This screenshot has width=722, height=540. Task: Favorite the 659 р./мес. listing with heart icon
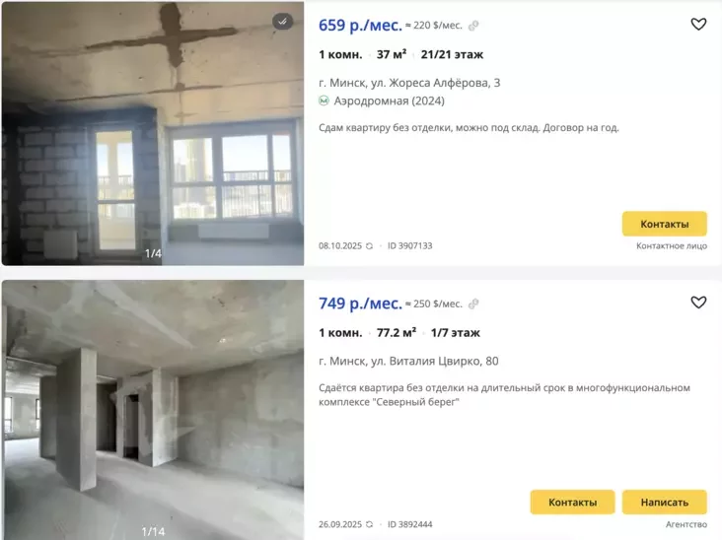[698, 24]
